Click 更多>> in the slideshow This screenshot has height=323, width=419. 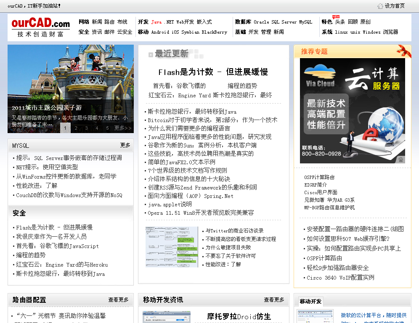pos(123,128)
